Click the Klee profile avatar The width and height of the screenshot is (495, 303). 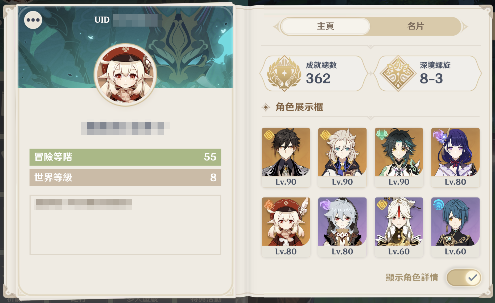pyautogui.click(x=125, y=75)
